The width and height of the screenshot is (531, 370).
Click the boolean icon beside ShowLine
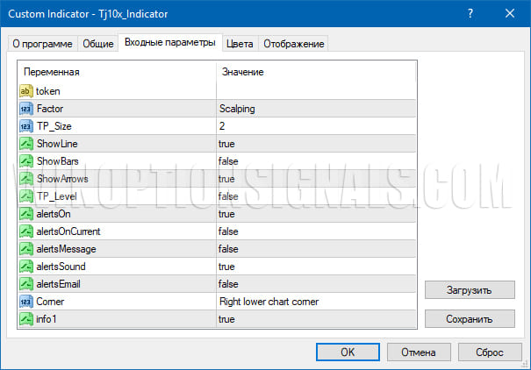(26, 144)
